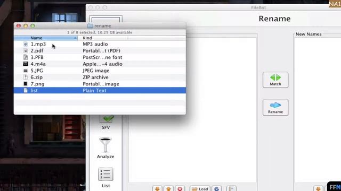Viewport: 341px width, 191px height.
Task: Zoom the rename Finder window with green button
Action: pyautogui.click(x=33, y=26)
